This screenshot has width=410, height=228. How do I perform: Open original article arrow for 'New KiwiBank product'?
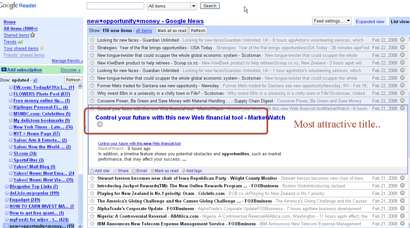click(402, 62)
